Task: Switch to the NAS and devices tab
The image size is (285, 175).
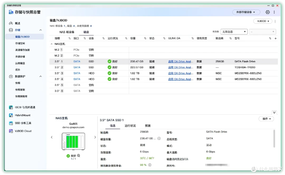Action: [x=67, y=32]
